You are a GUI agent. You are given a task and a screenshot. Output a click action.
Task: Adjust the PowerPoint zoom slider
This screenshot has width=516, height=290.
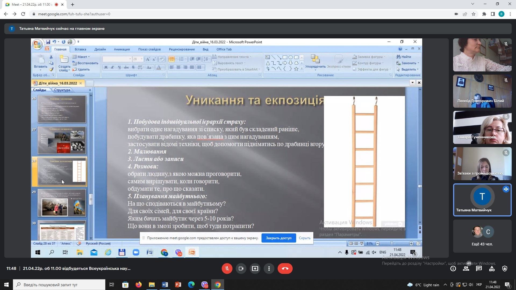click(392, 244)
